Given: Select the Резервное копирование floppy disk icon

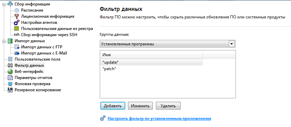Looking at the screenshot, I should pyautogui.click(x=10, y=90).
